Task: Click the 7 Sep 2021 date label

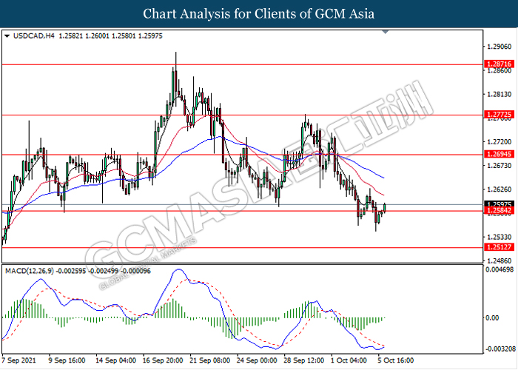Action: click(18, 360)
